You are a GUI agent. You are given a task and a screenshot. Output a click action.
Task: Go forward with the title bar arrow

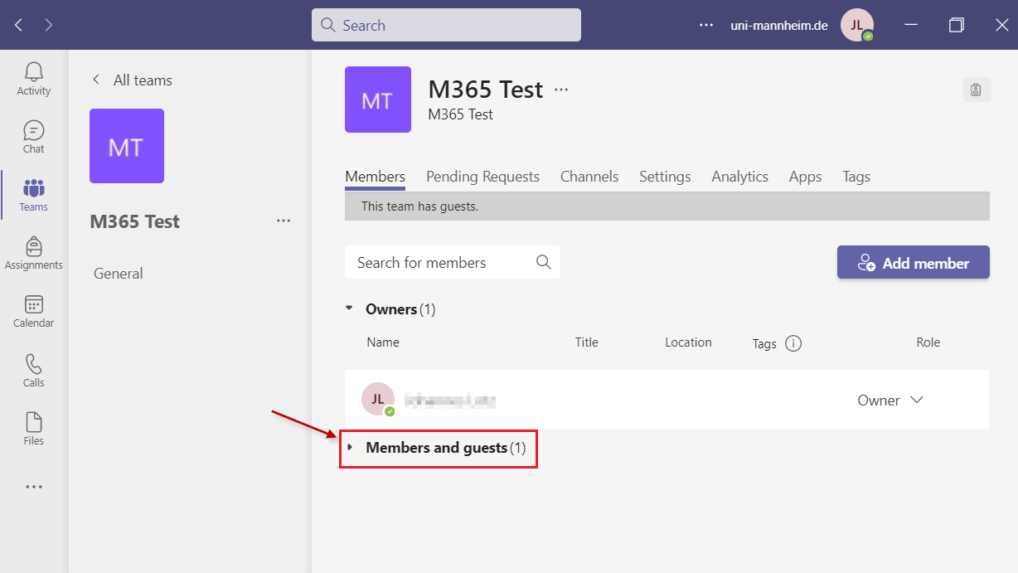point(49,25)
